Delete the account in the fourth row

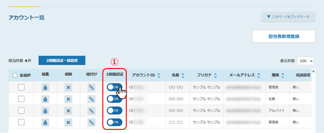click(x=68, y=122)
